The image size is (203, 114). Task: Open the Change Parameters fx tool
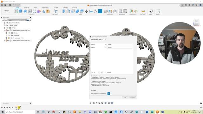click(95, 11)
